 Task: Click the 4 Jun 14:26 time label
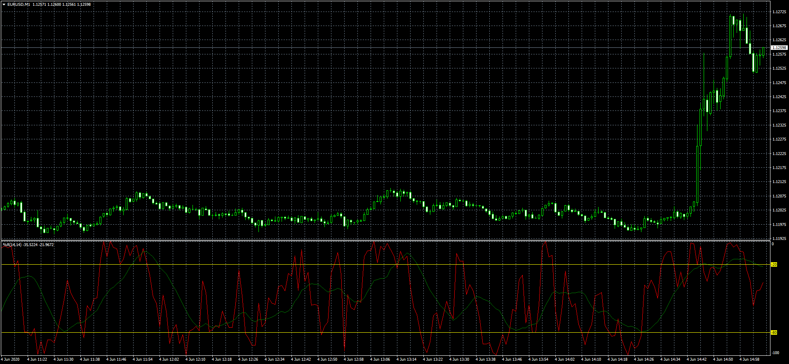tap(644, 359)
